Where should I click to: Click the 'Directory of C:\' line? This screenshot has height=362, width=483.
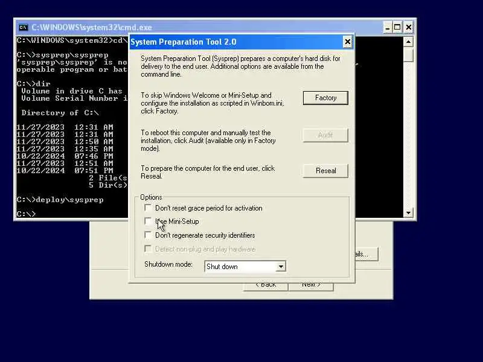pos(60,113)
